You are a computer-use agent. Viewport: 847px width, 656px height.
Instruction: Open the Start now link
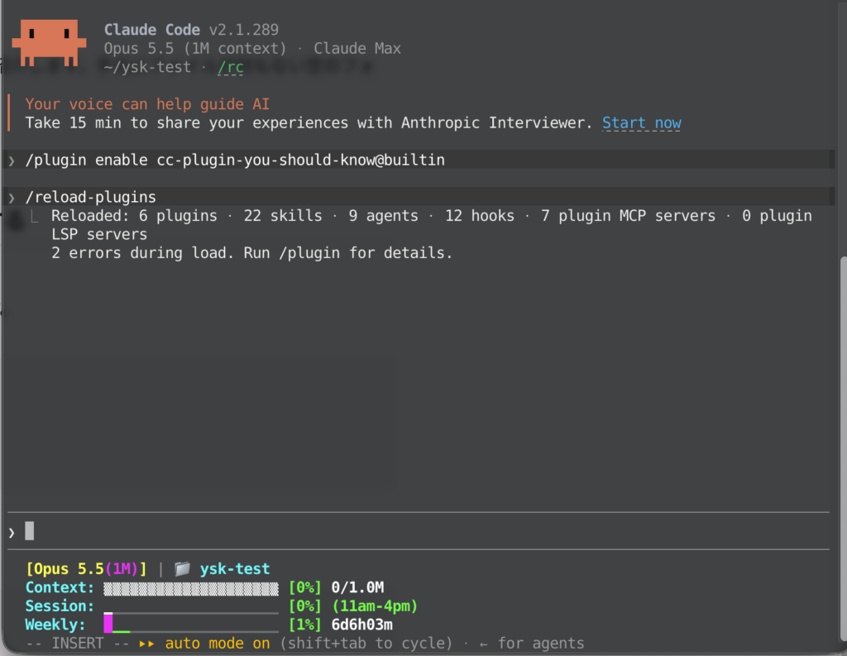642,123
